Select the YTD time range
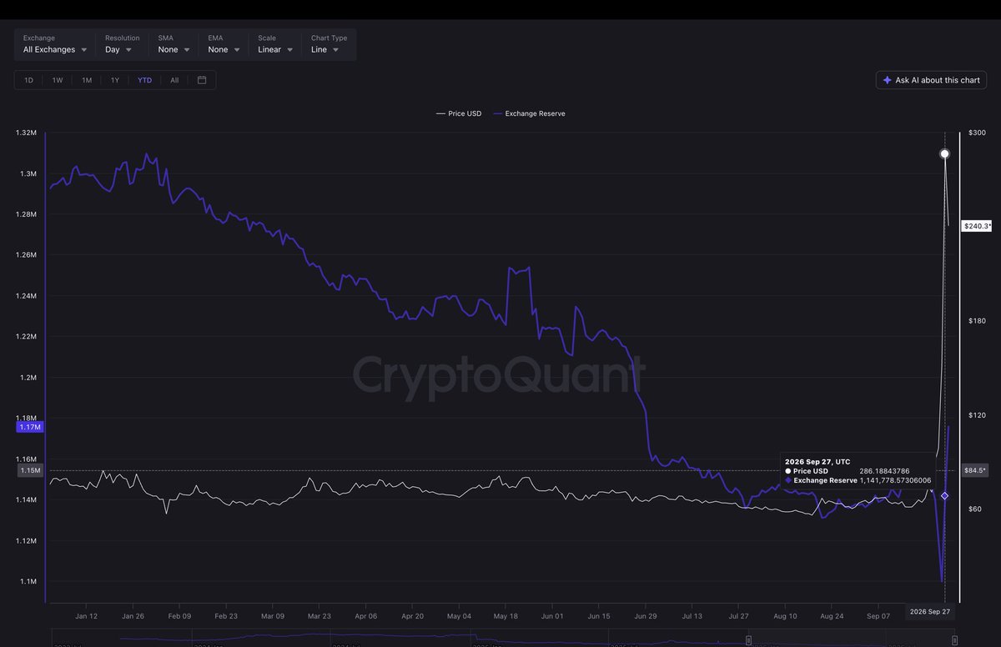The height and width of the screenshot is (647, 1001). (145, 80)
